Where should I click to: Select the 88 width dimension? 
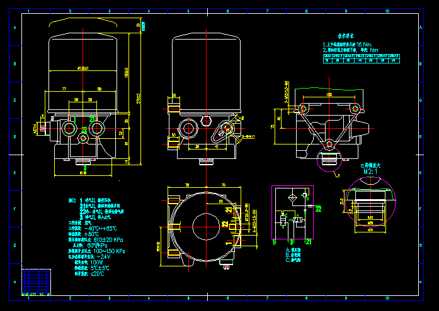[100, 89]
